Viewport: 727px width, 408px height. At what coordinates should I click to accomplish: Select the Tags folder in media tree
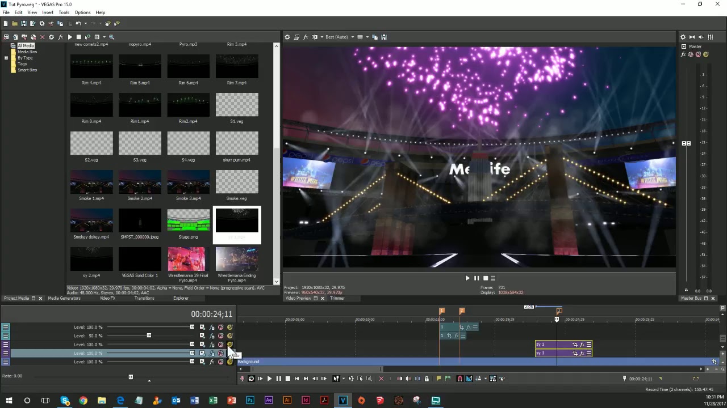[x=22, y=64]
